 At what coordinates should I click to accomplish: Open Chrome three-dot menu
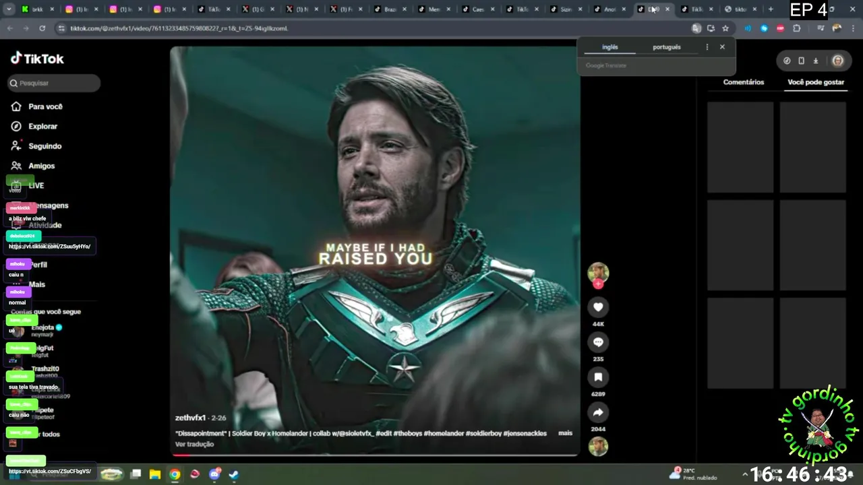854,28
